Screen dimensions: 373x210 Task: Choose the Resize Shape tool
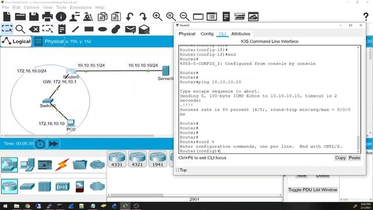click(x=48, y=29)
